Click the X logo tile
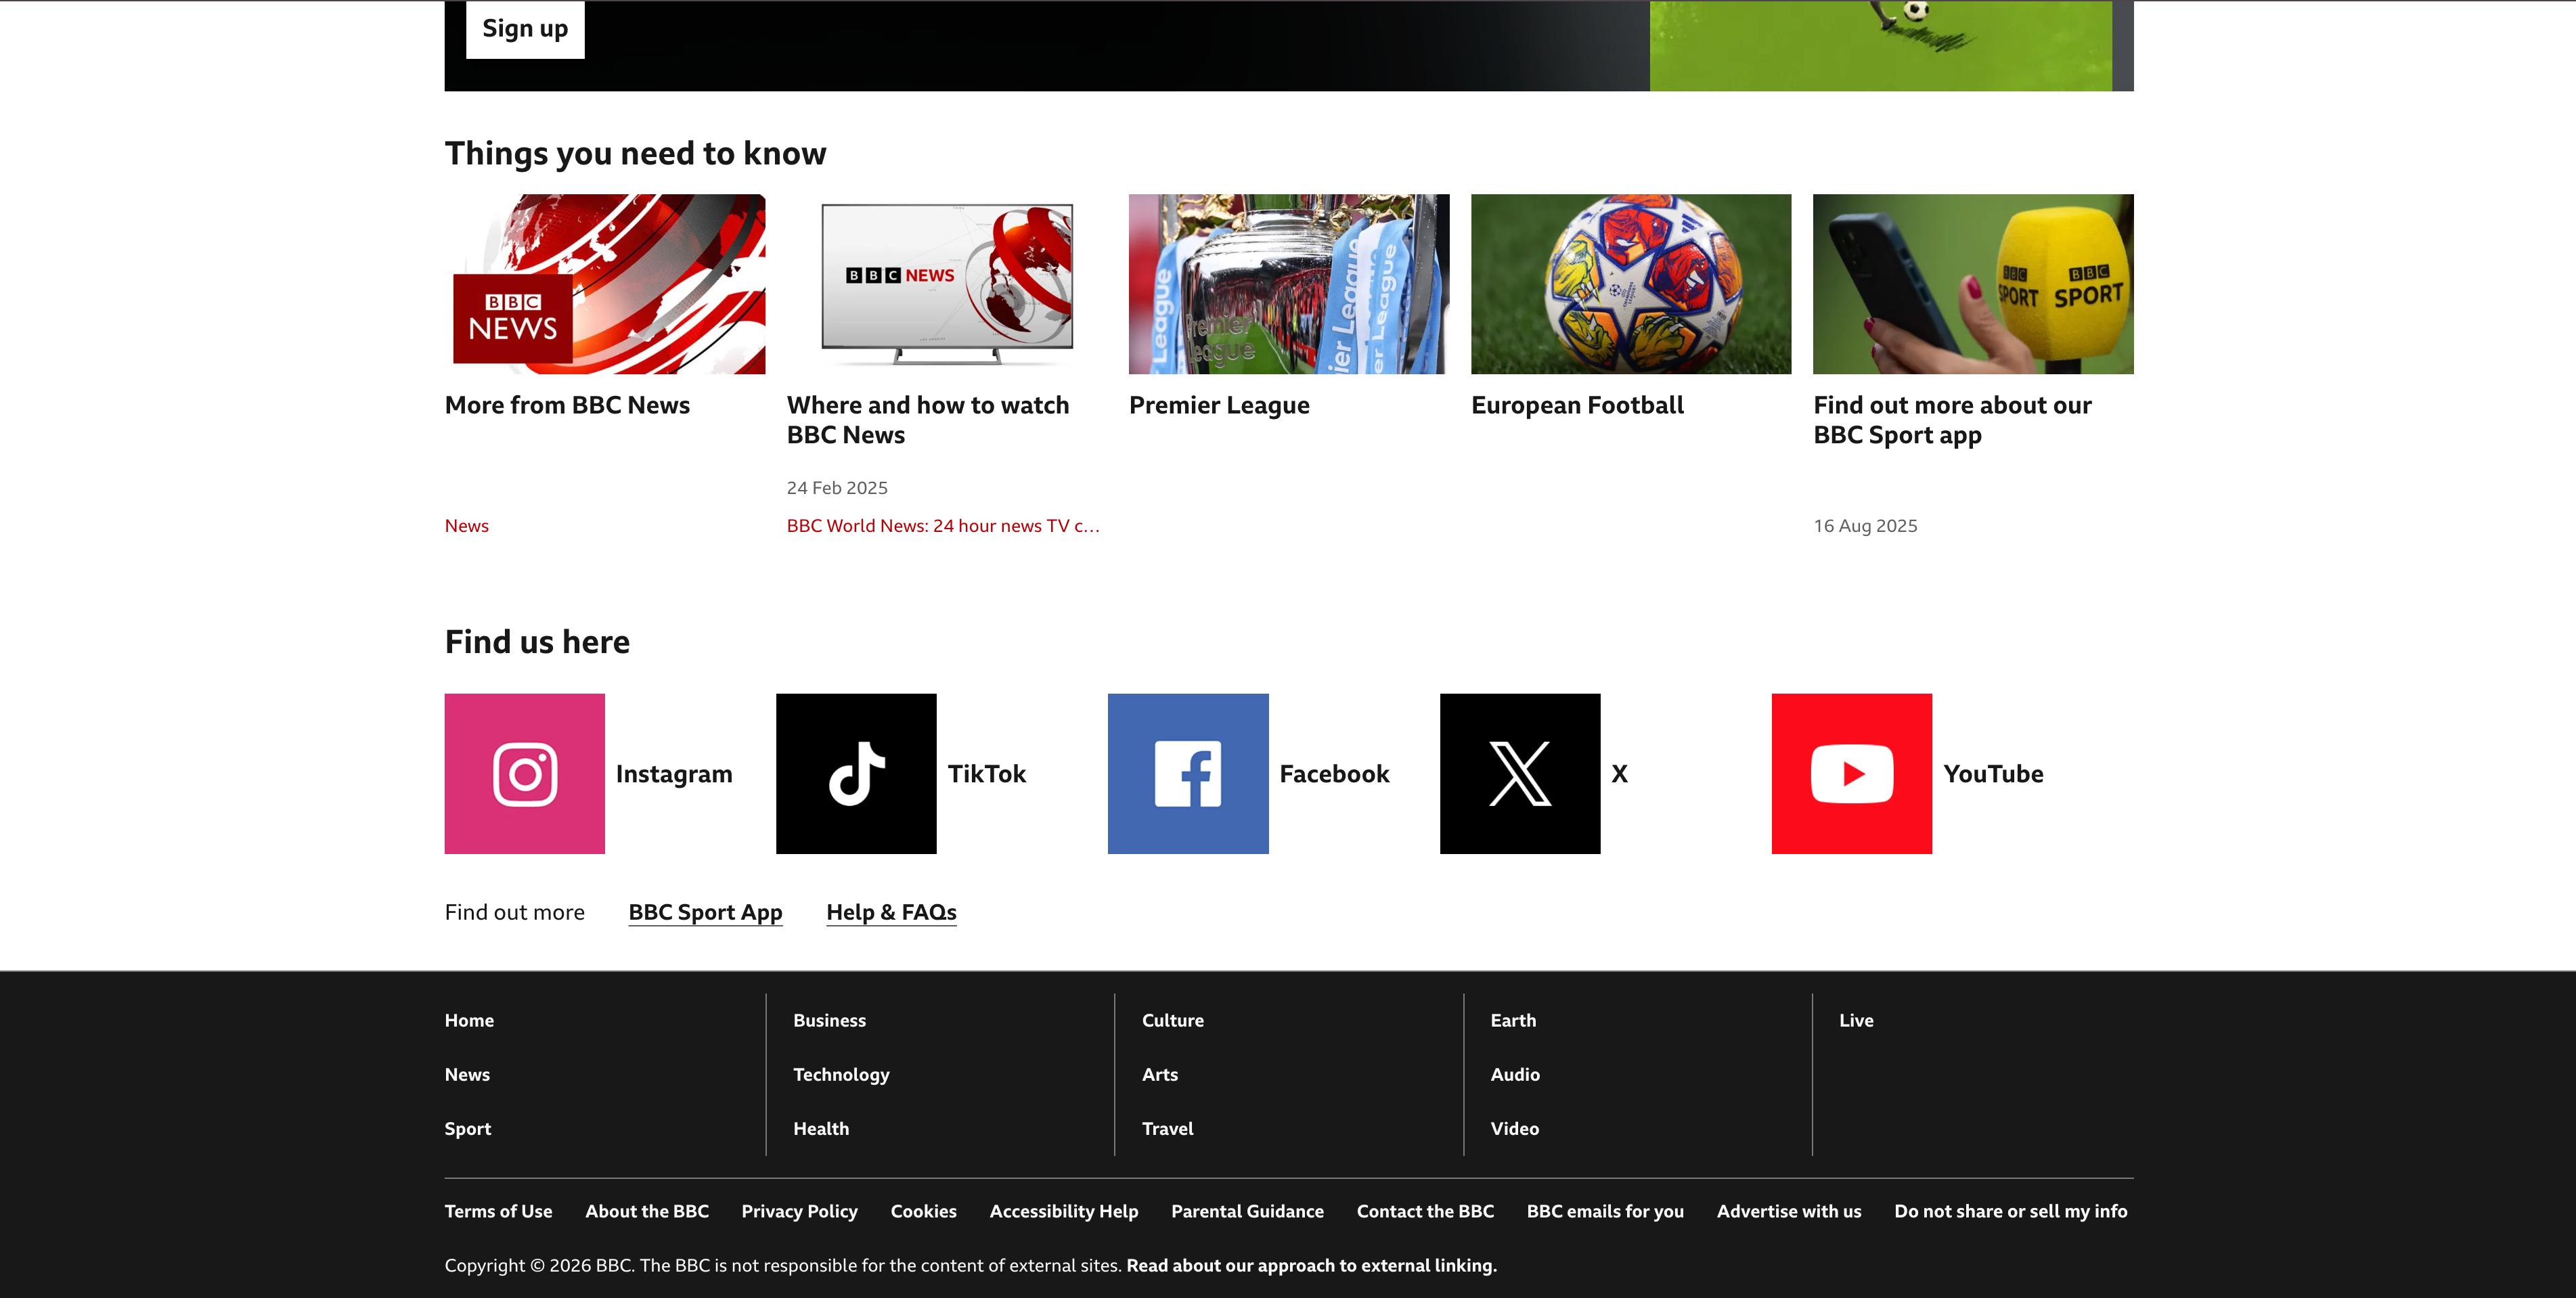 point(1520,773)
